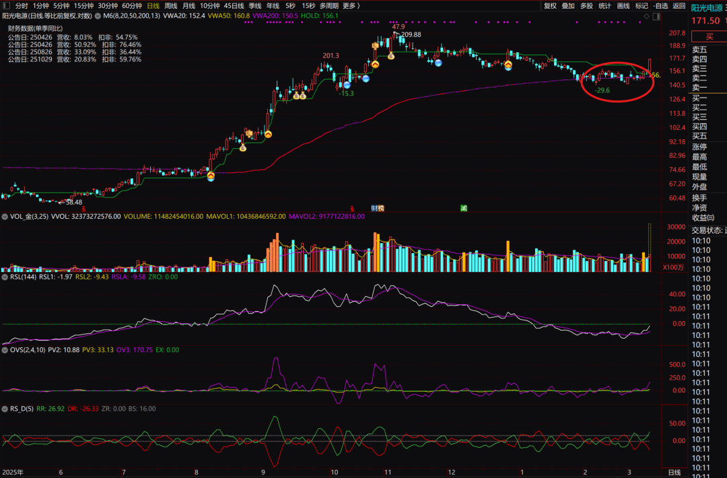Screen dimensions: 727x478
Task: Click the M6(8,20,50,200,13) indicator label
Action: click(132, 15)
